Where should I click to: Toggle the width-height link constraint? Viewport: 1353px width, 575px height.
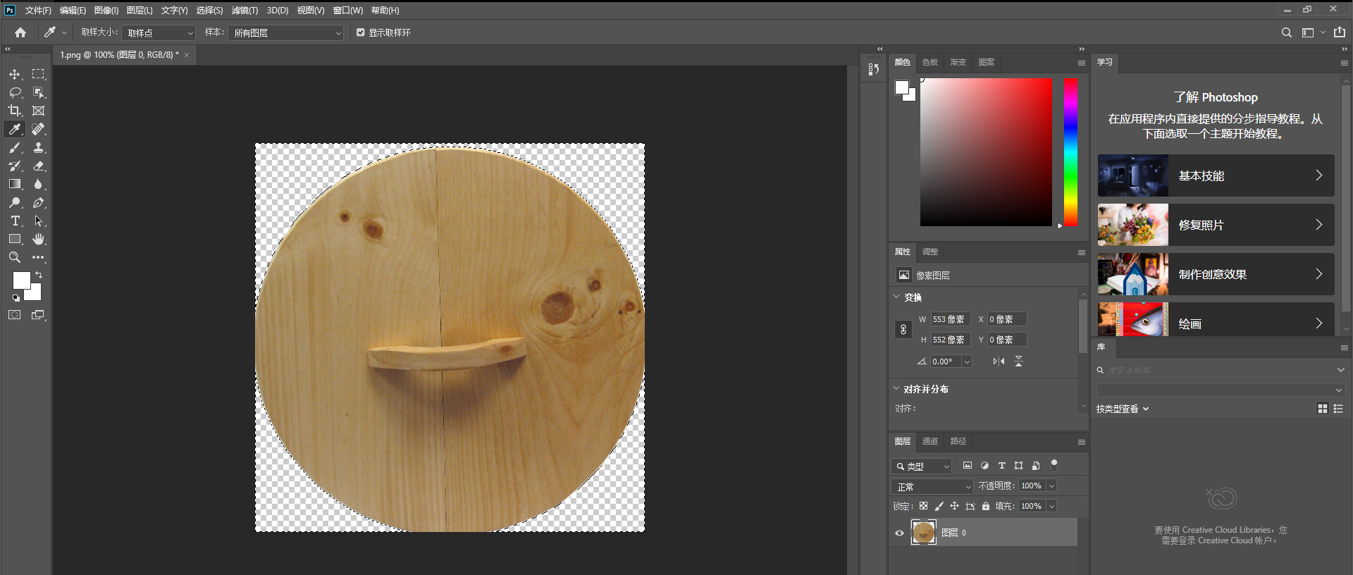coord(903,330)
